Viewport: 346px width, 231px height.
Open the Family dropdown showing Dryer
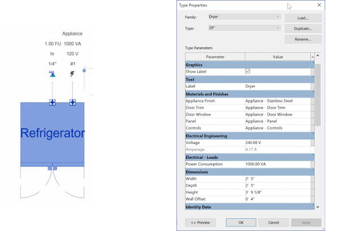(x=245, y=17)
